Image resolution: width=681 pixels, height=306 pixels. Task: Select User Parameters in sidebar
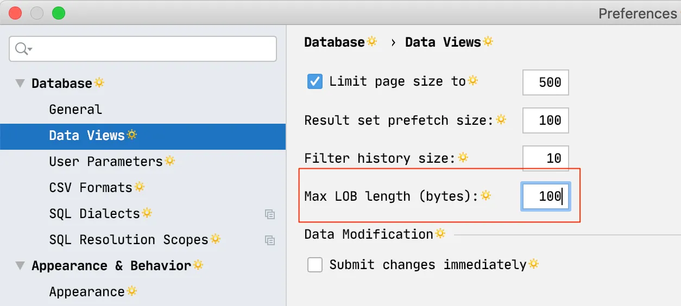(x=105, y=162)
